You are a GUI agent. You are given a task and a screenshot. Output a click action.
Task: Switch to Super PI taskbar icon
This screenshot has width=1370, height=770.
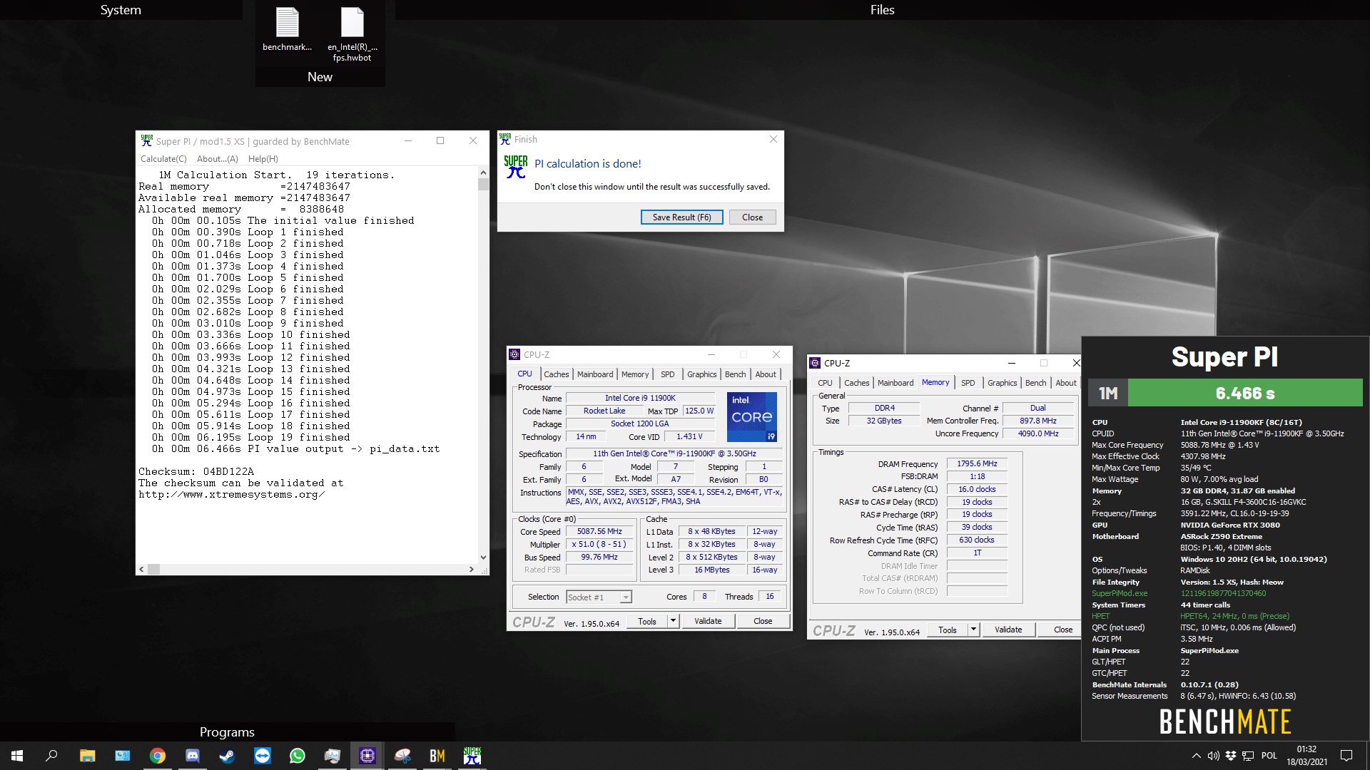472,756
